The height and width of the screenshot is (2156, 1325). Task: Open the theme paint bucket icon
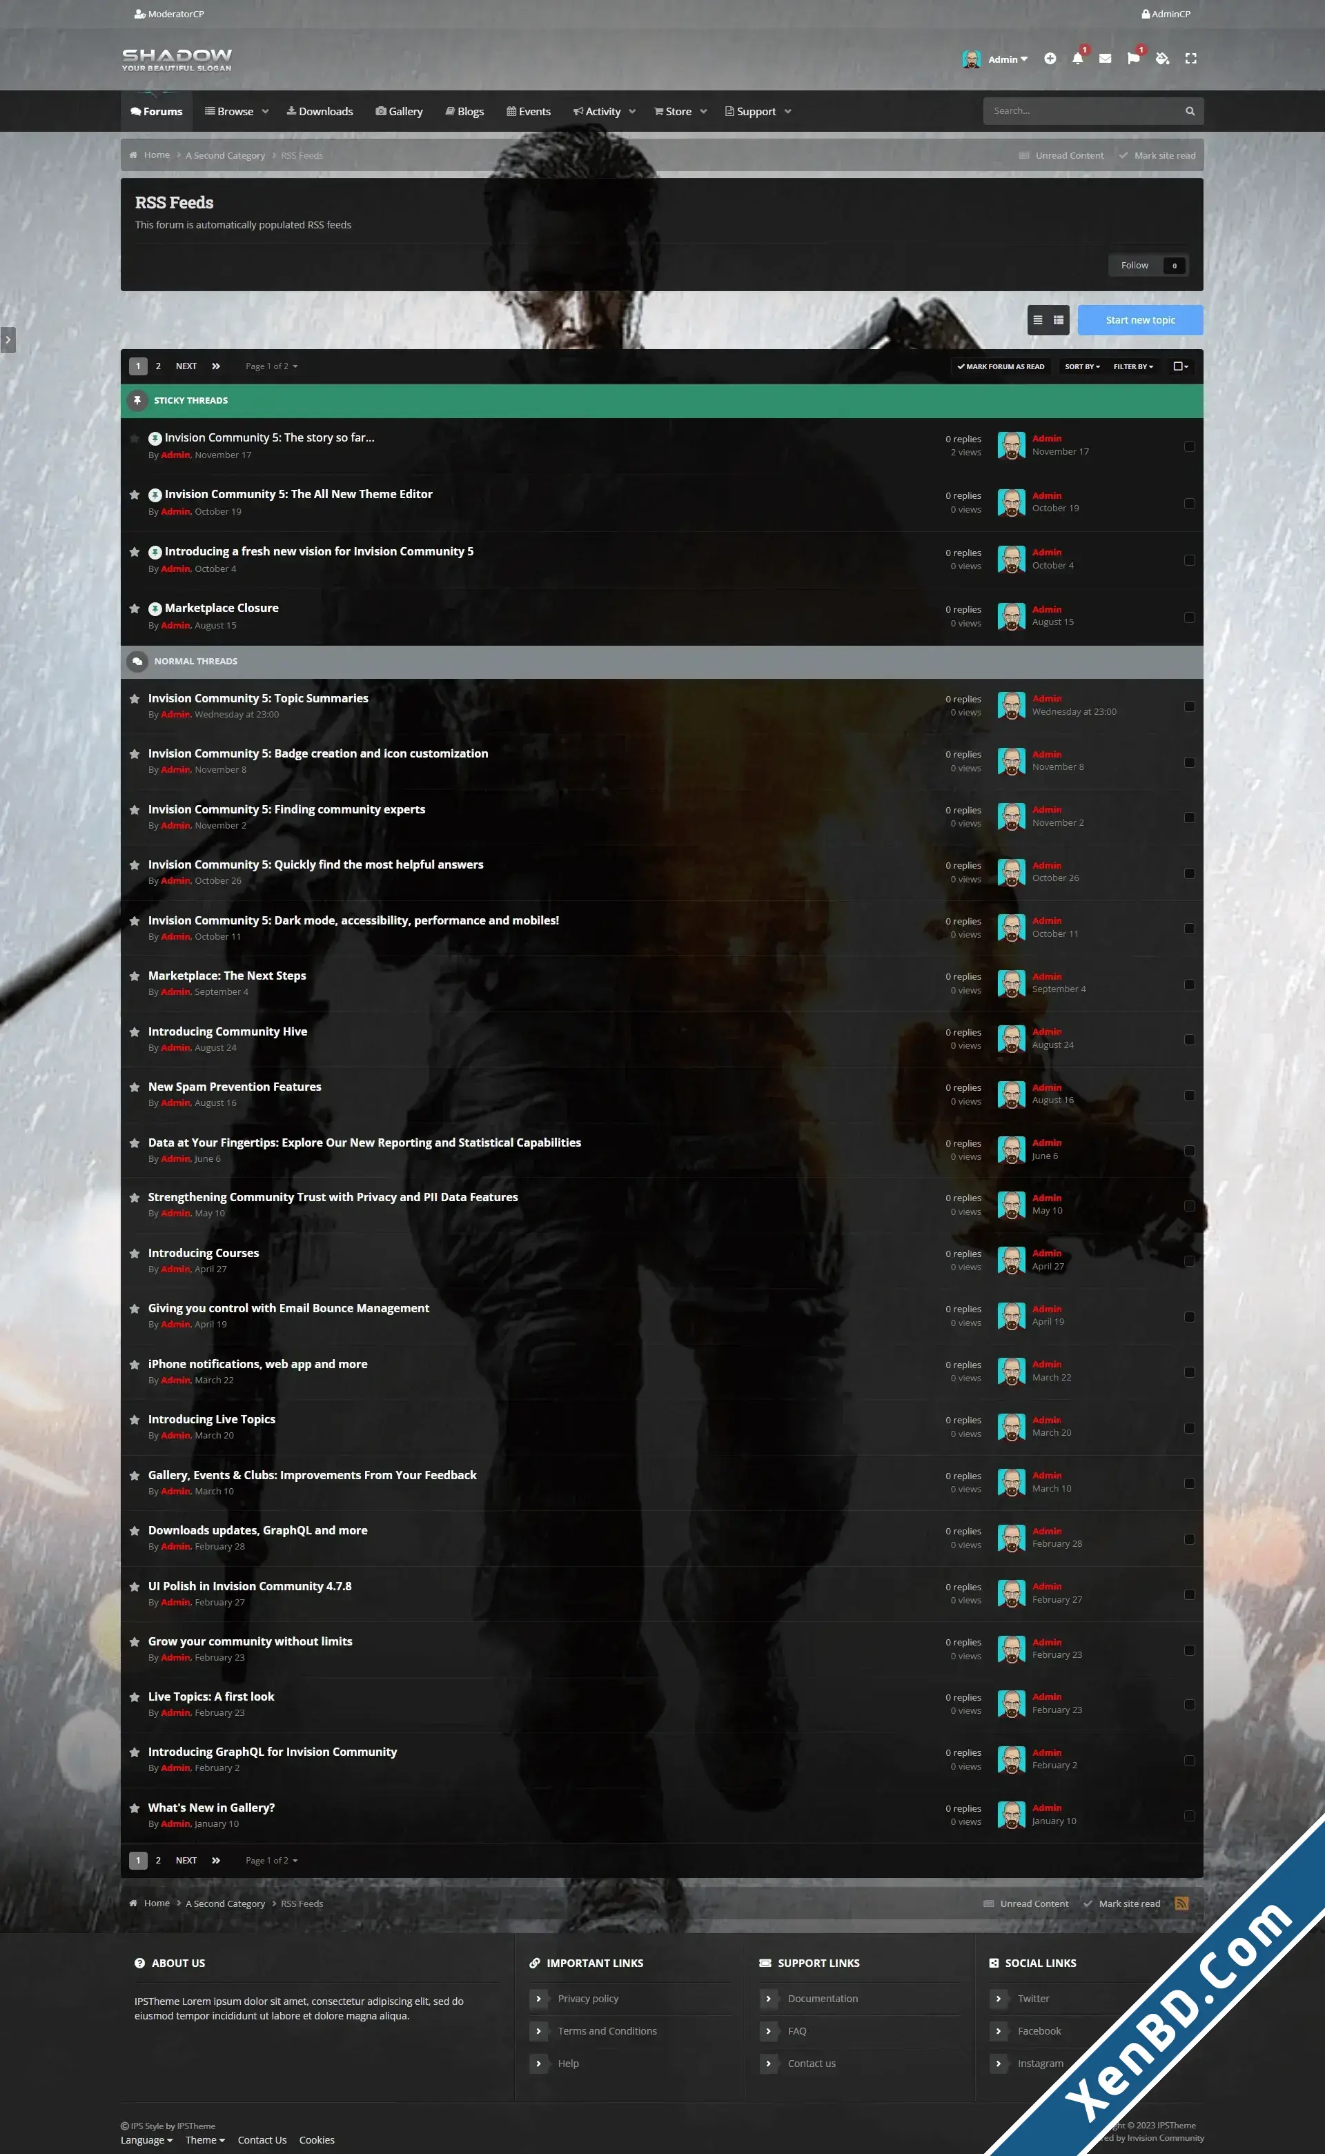(1162, 59)
